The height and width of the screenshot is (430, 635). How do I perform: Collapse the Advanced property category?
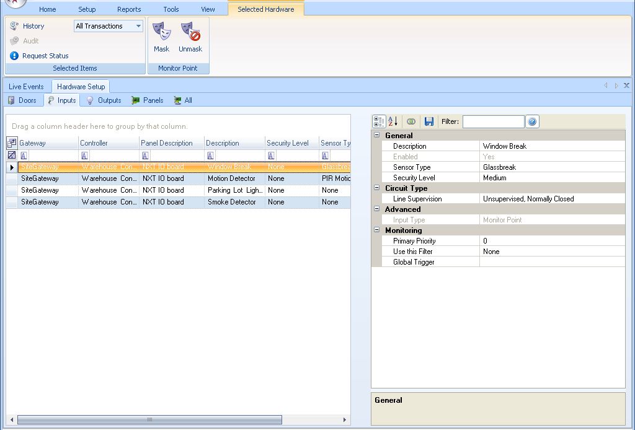tap(376, 209)
